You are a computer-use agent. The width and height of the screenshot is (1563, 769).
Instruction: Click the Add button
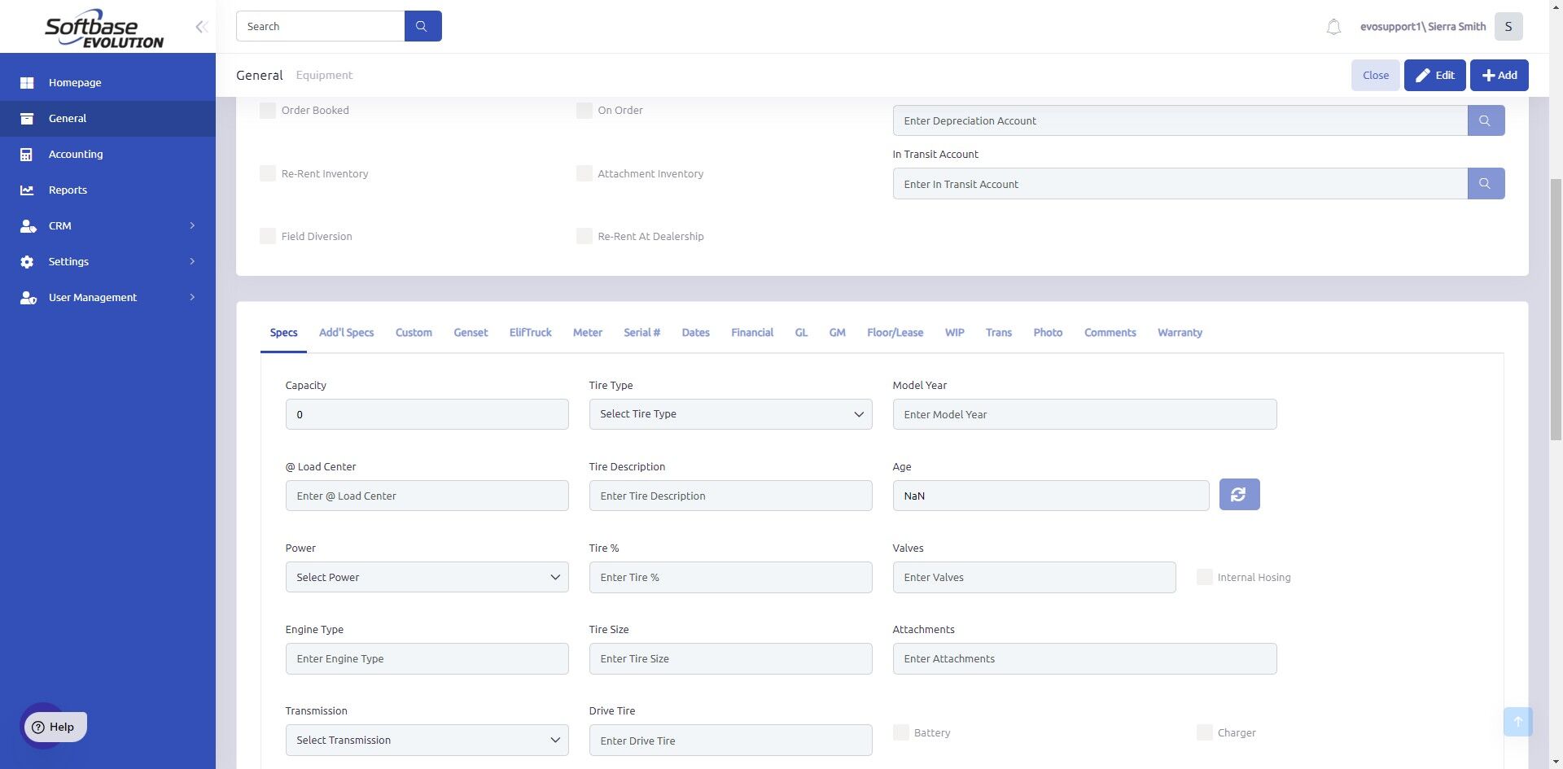click(1499, 75)
